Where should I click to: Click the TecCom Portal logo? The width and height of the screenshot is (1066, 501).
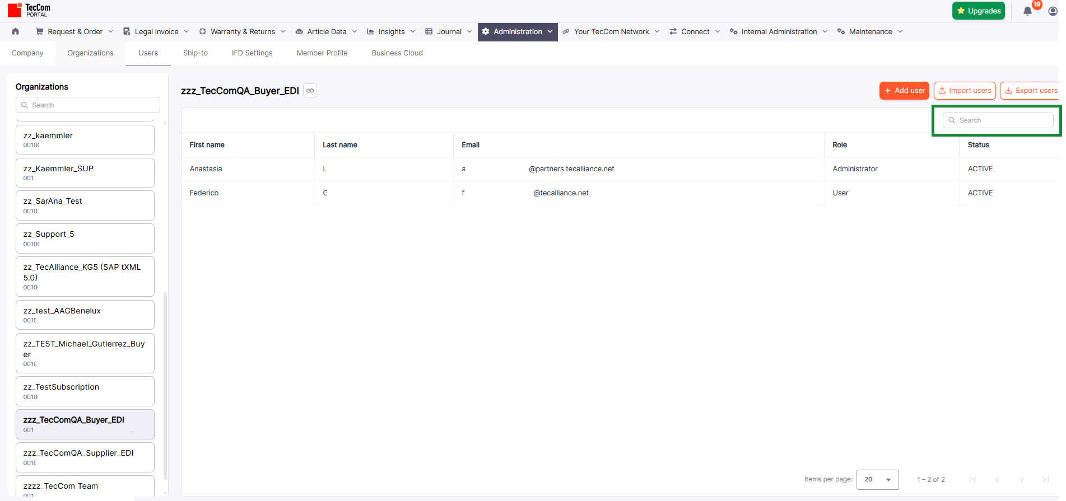click(29, 10)
